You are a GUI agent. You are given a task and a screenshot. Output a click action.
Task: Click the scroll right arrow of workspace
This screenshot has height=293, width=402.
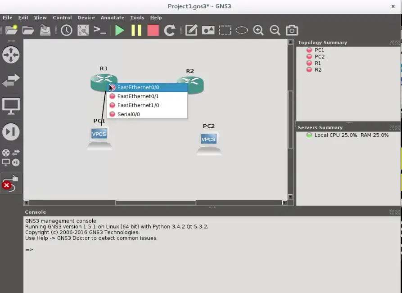(x=285, y=203)
